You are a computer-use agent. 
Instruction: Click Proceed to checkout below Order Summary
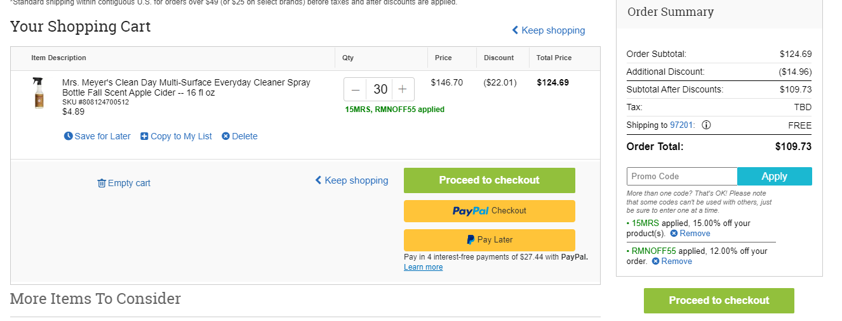(719, 301)
